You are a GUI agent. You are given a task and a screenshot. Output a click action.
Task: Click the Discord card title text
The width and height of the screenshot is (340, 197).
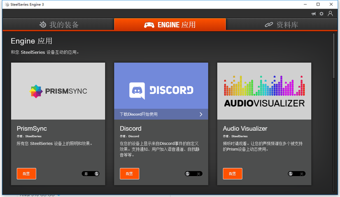pyautogui.click(x=130, y=128)
